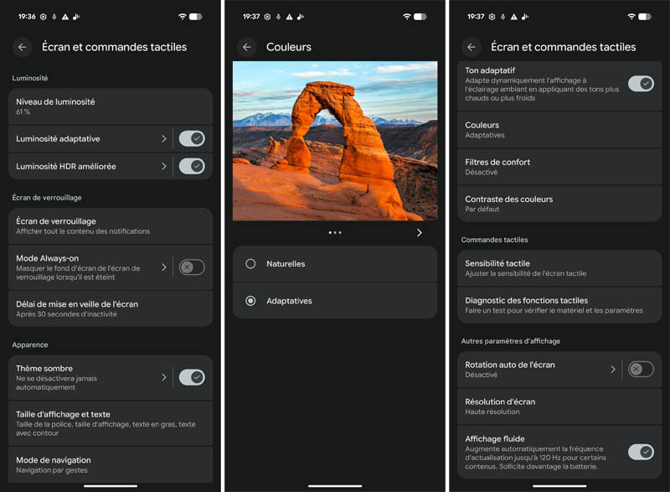The image size is (670, 492).
Task: Open the Délai de mise en veille de l'écran setting
Action: [x=111, y=308]
